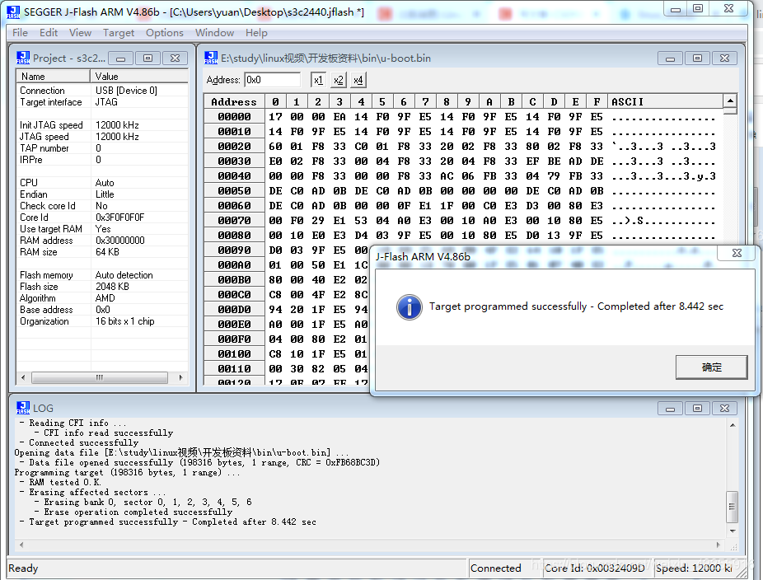Click LOG horizontal scroll left arrow
The image size is (763, 580).
21,545
